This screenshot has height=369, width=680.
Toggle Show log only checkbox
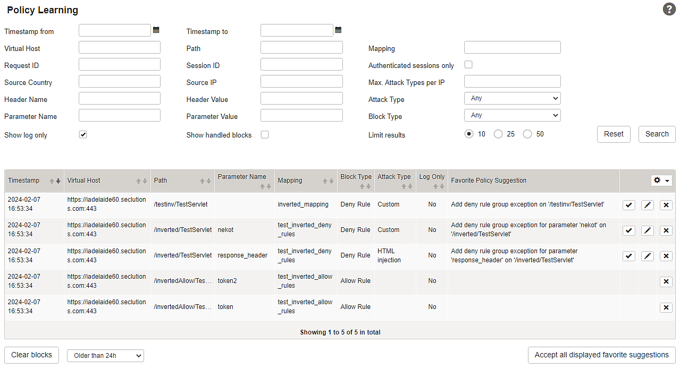coord(83,134)
